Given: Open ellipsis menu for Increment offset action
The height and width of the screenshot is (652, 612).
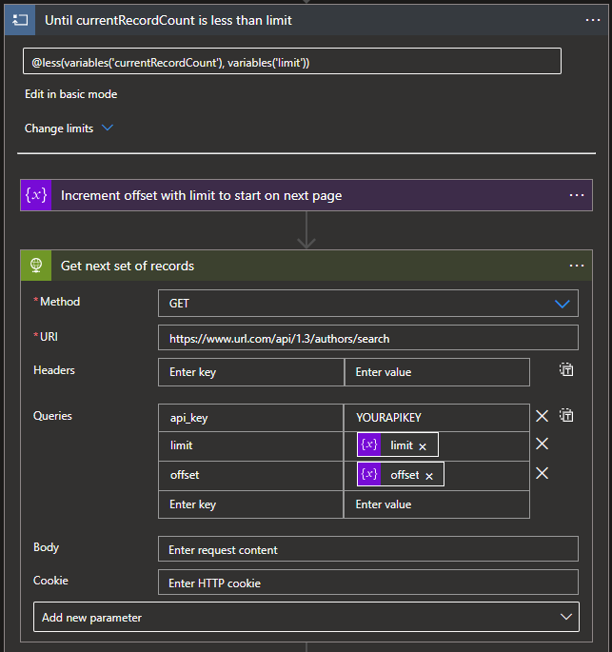Looking at the screenshot, I should 577,195.
